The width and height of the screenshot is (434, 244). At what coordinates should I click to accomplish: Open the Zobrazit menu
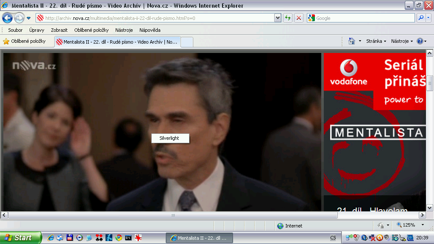[x=58, y=30]
